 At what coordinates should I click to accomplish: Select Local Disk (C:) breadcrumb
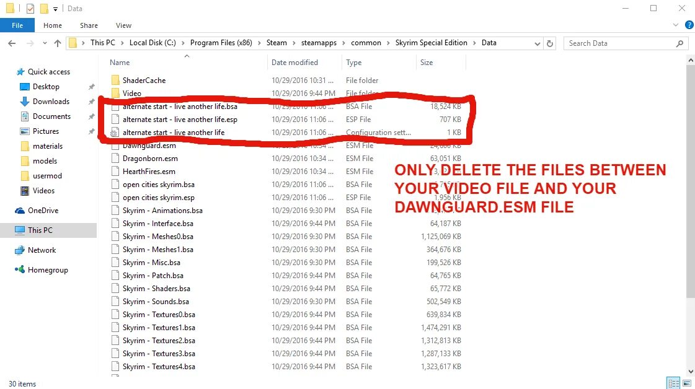click(153, 43)
